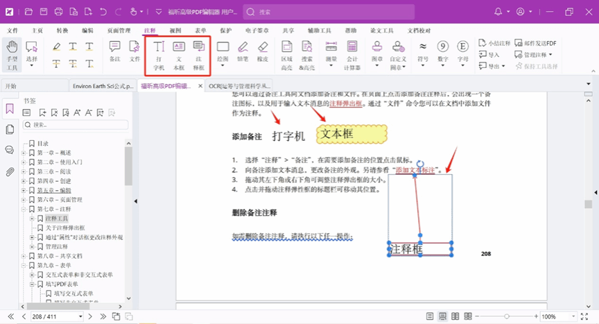Select the Callout (注释框) tool
Viewport: 599px width, 324px height.
point(199,55)
